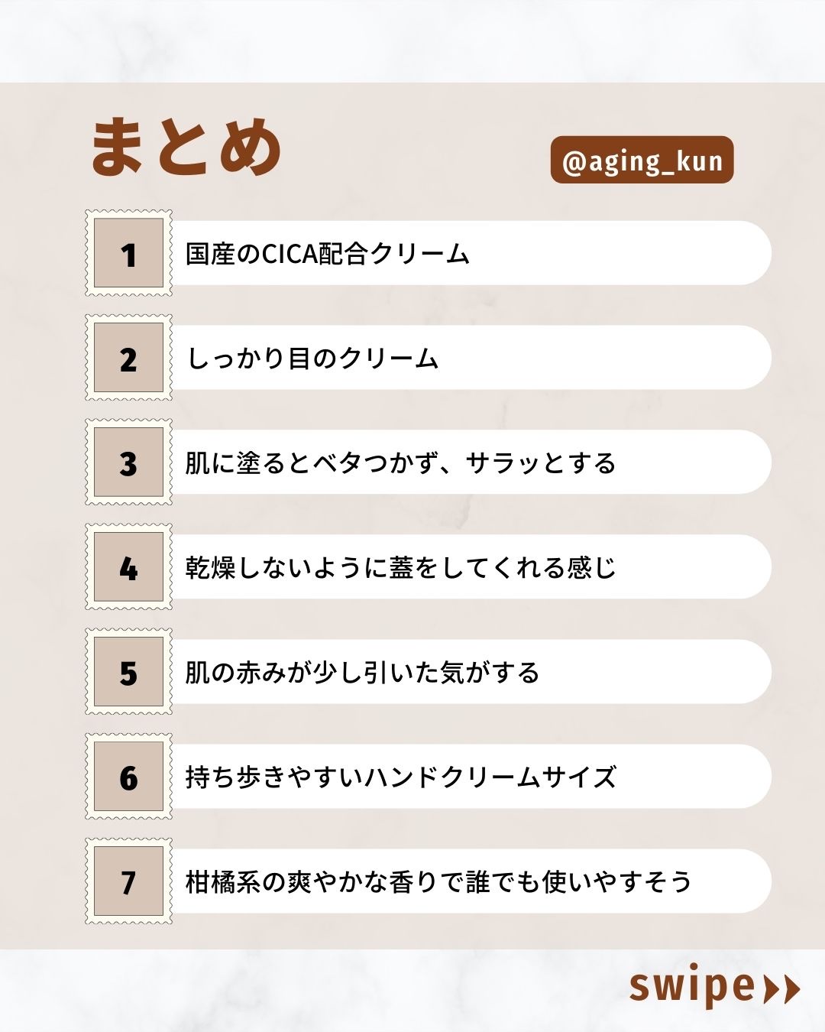Click the 肌に塗るとベタつかず、サラッとする row
This screenshot has width=825, height=1032.
(x=400, y=463)
